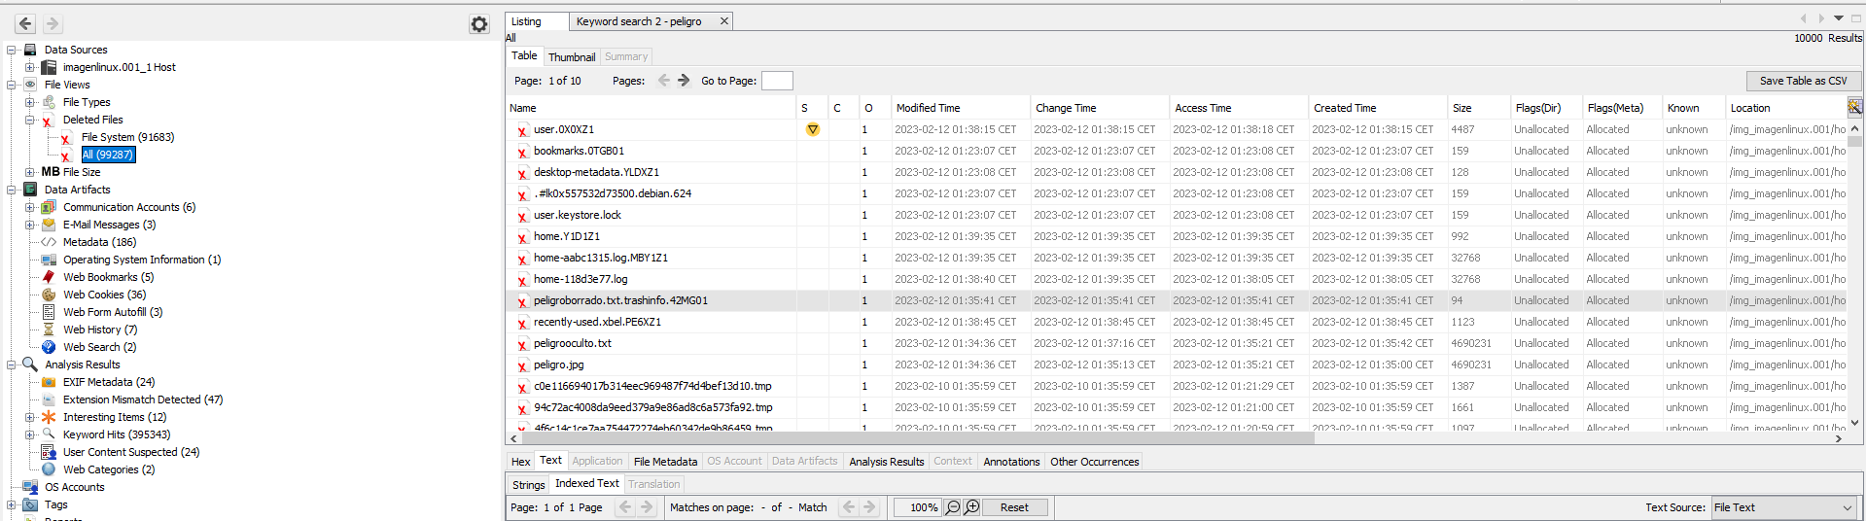Click the yellow score icon on user.0X0XZ1 row
1866x521 pixels.
click(813, 129)
